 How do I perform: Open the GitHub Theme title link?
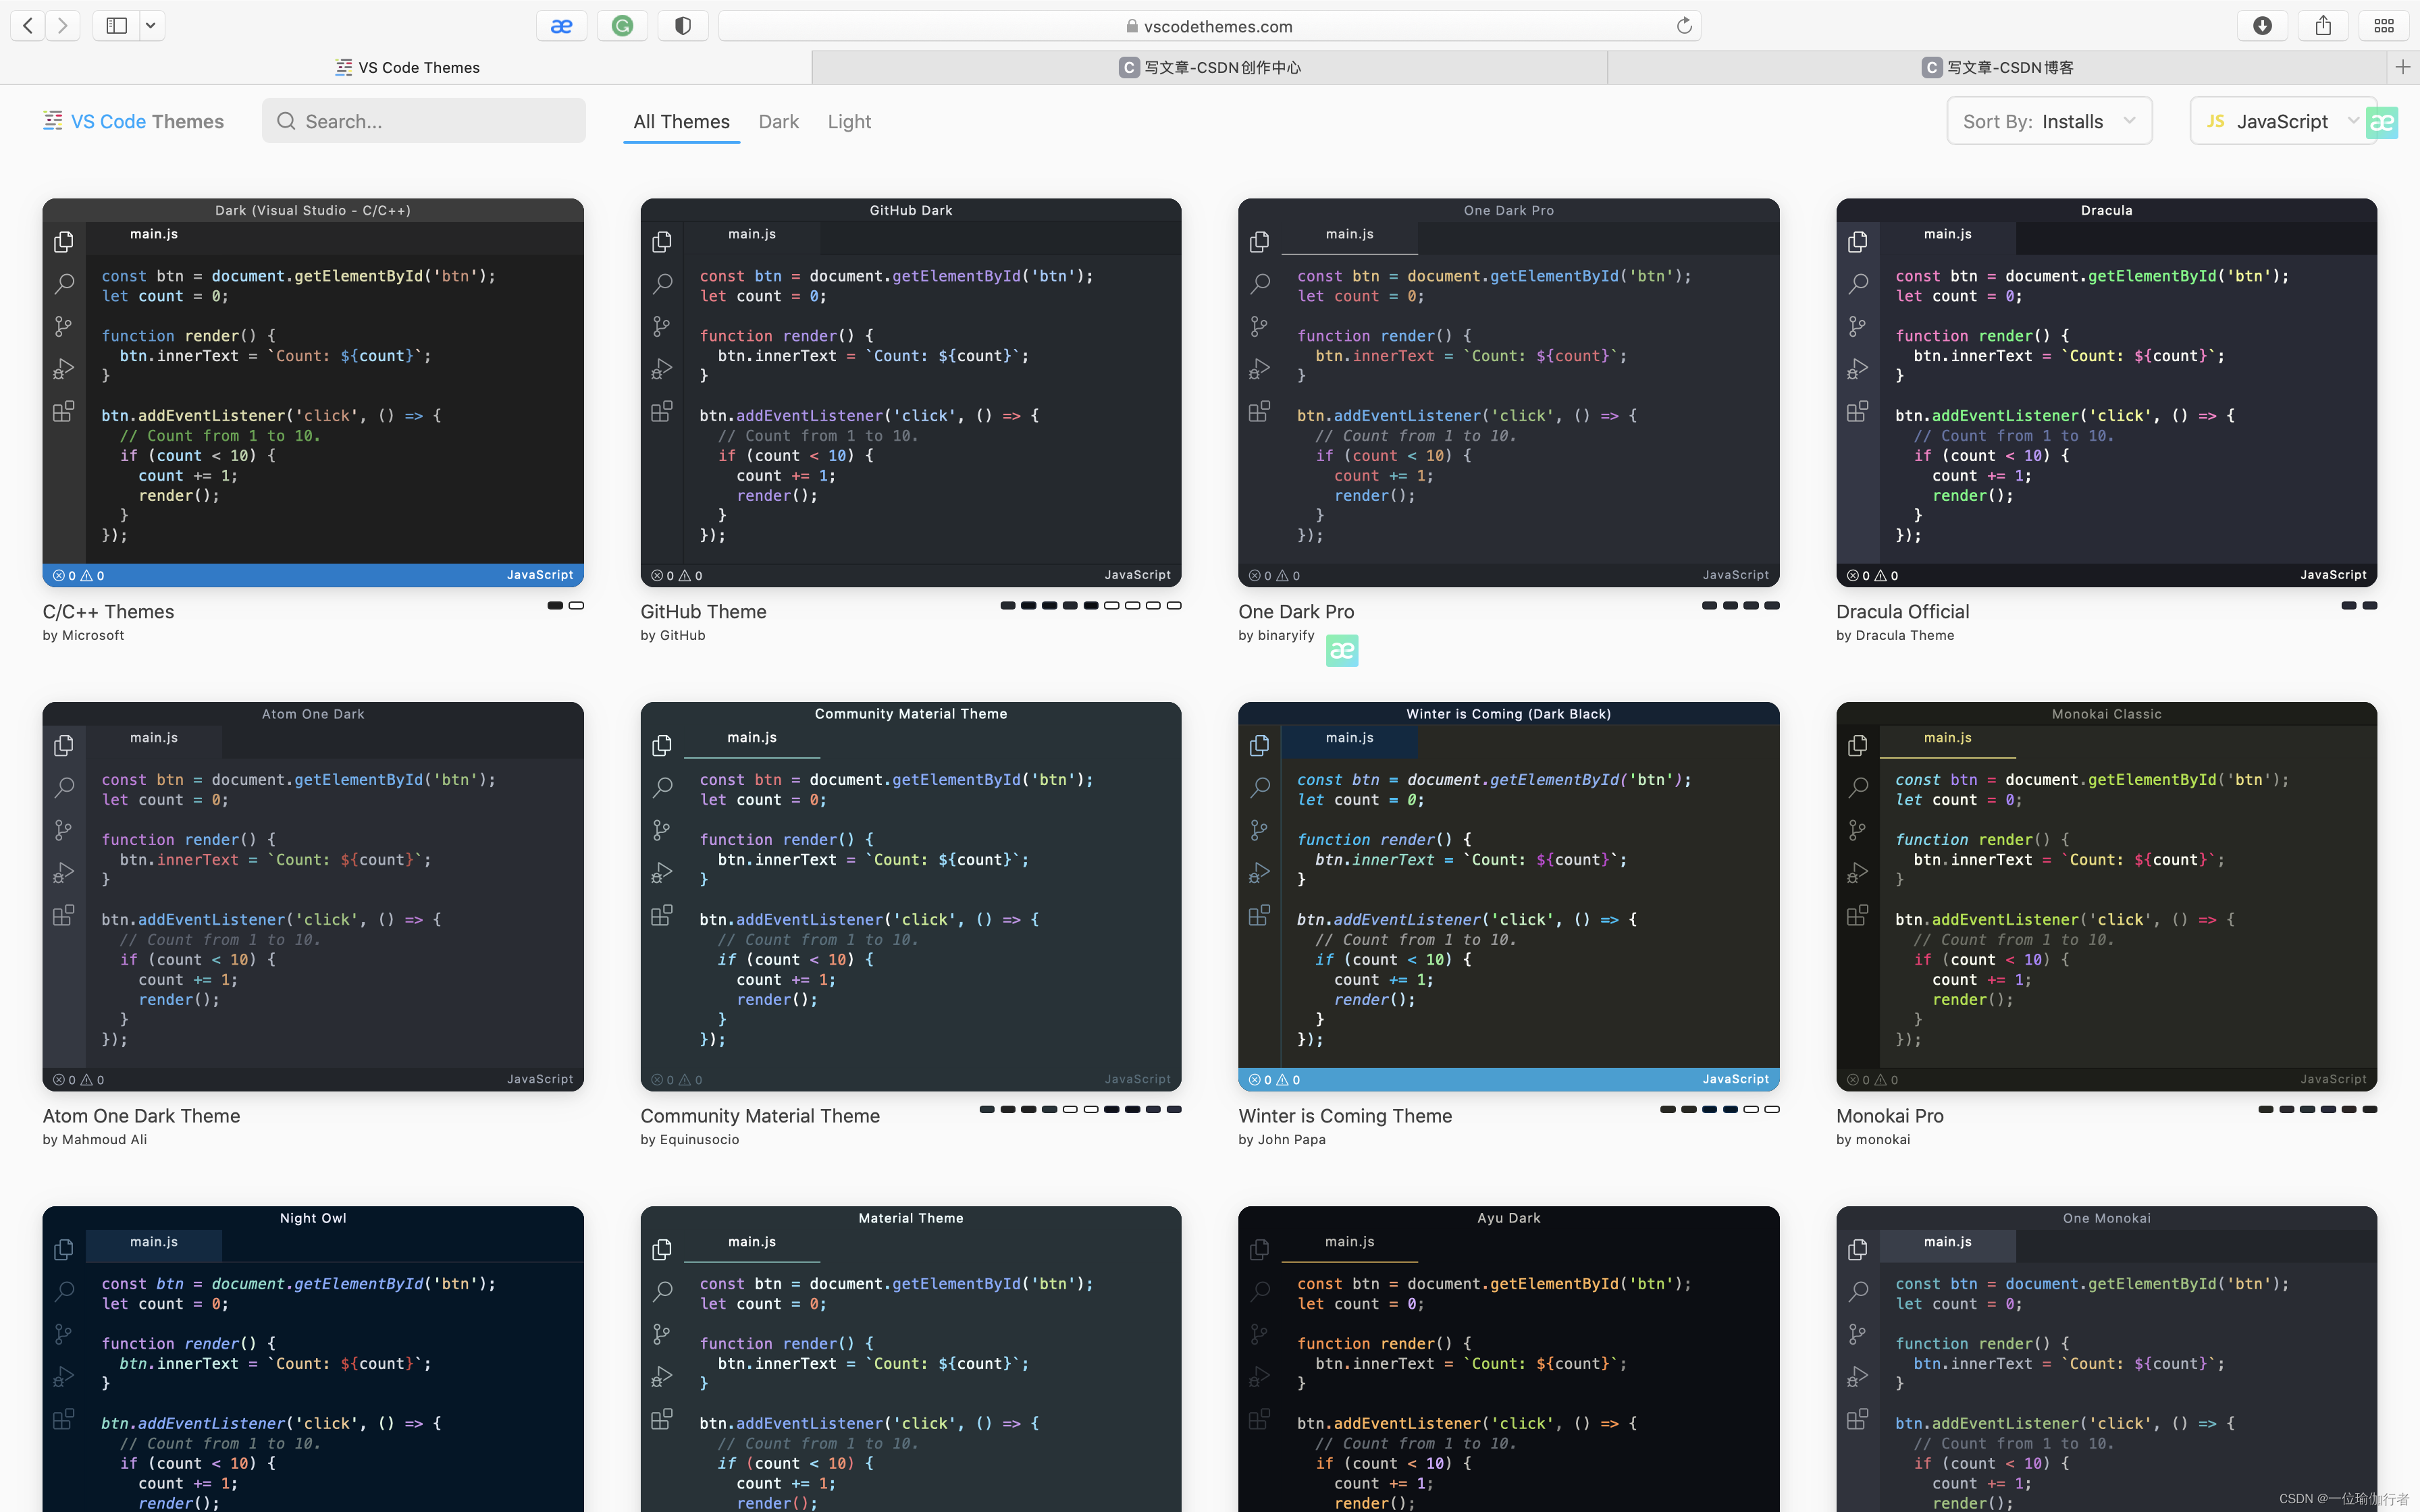[x=703, y=611]
